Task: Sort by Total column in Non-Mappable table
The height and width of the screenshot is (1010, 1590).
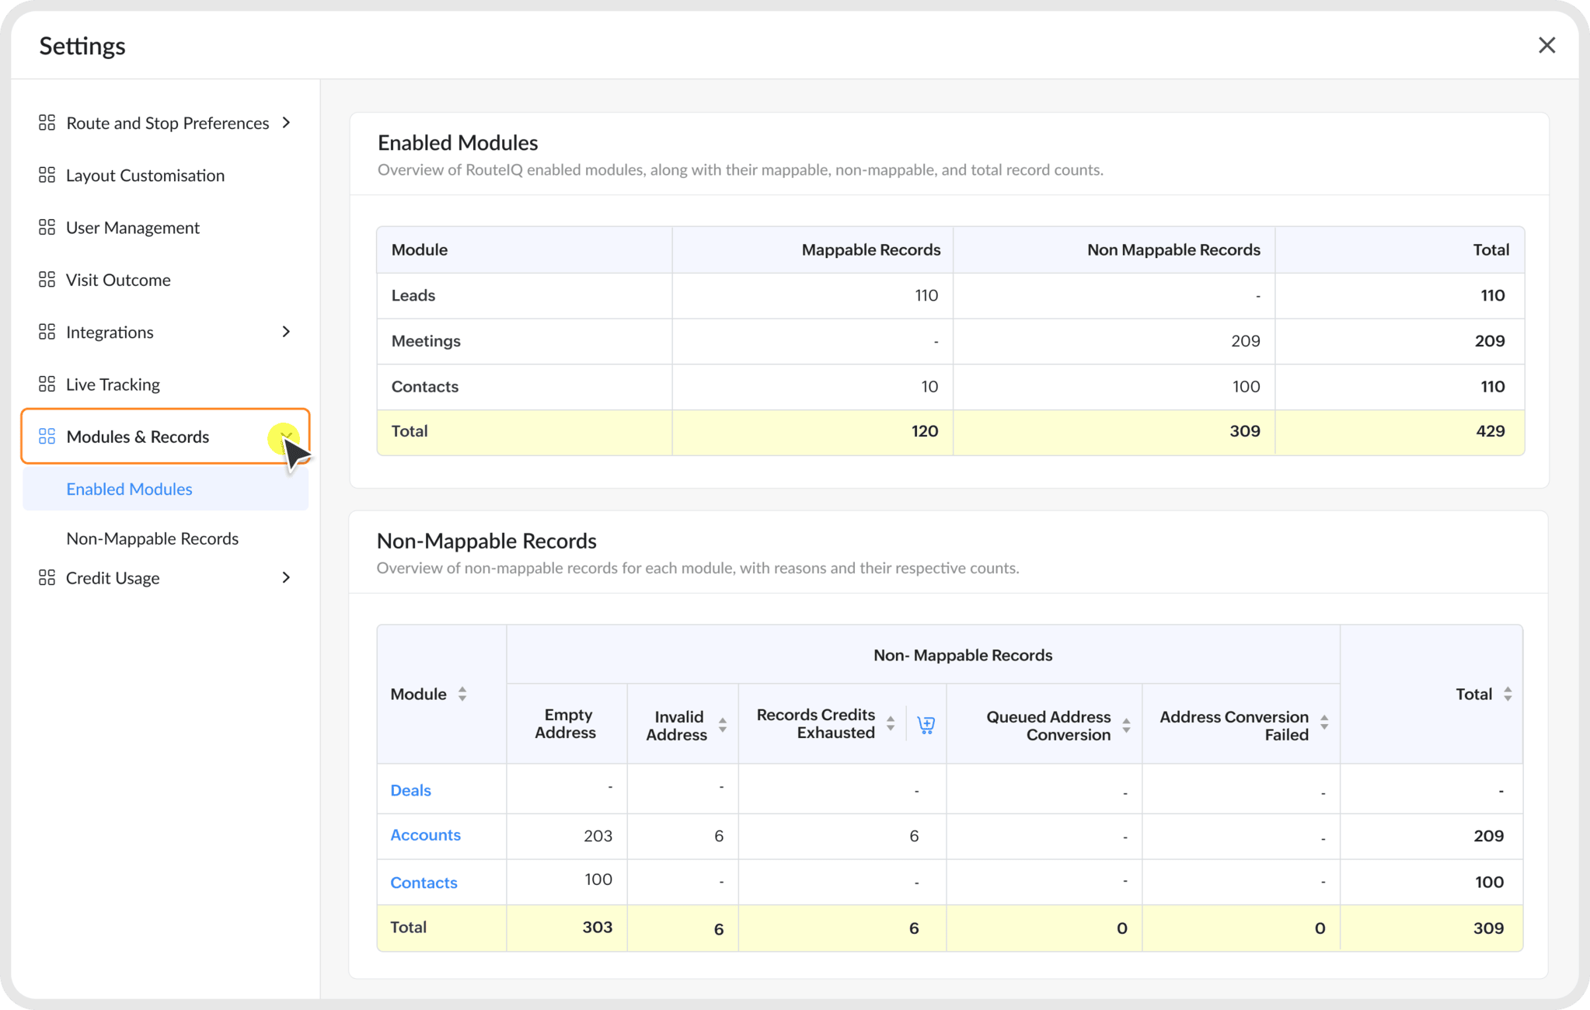Action: click(x=1508, y=694)
